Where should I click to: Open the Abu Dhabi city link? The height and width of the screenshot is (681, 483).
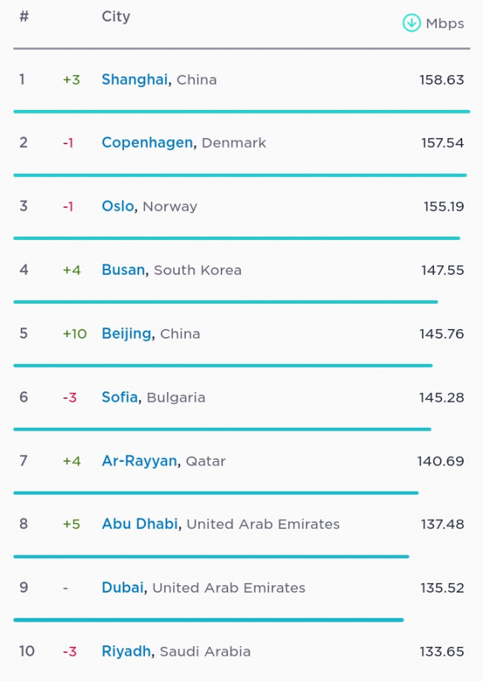click(x=140, y=524)
